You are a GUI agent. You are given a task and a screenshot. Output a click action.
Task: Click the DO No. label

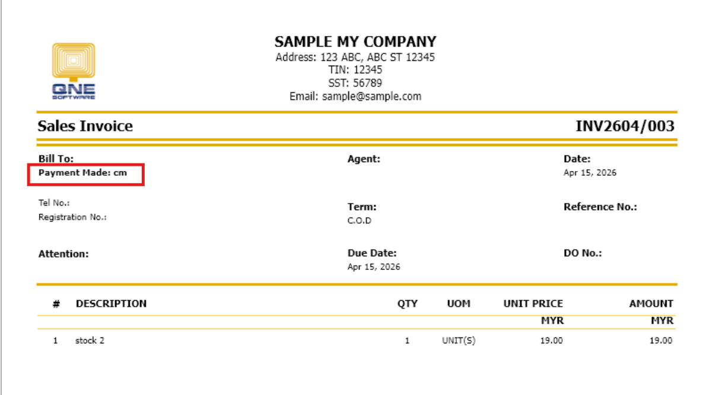pos(583,253)
